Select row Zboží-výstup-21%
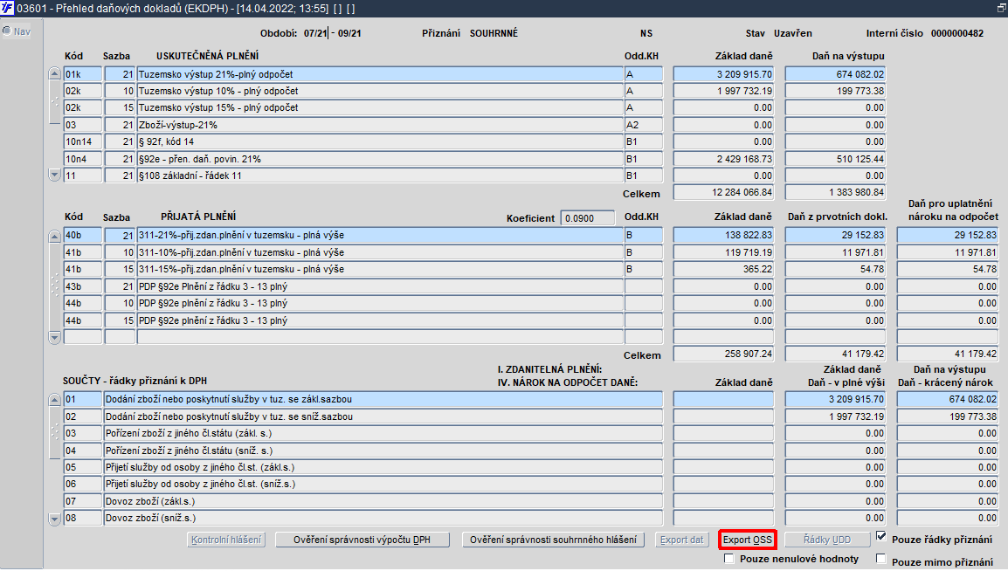The width and height of the screenshot is (1008, 571). [x=380, y=125]
